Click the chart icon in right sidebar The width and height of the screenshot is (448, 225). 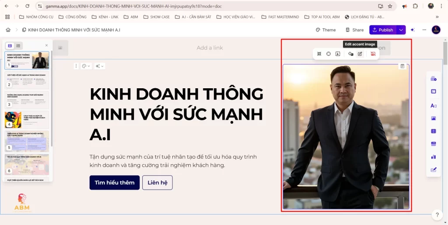click(x=434, y=156)
